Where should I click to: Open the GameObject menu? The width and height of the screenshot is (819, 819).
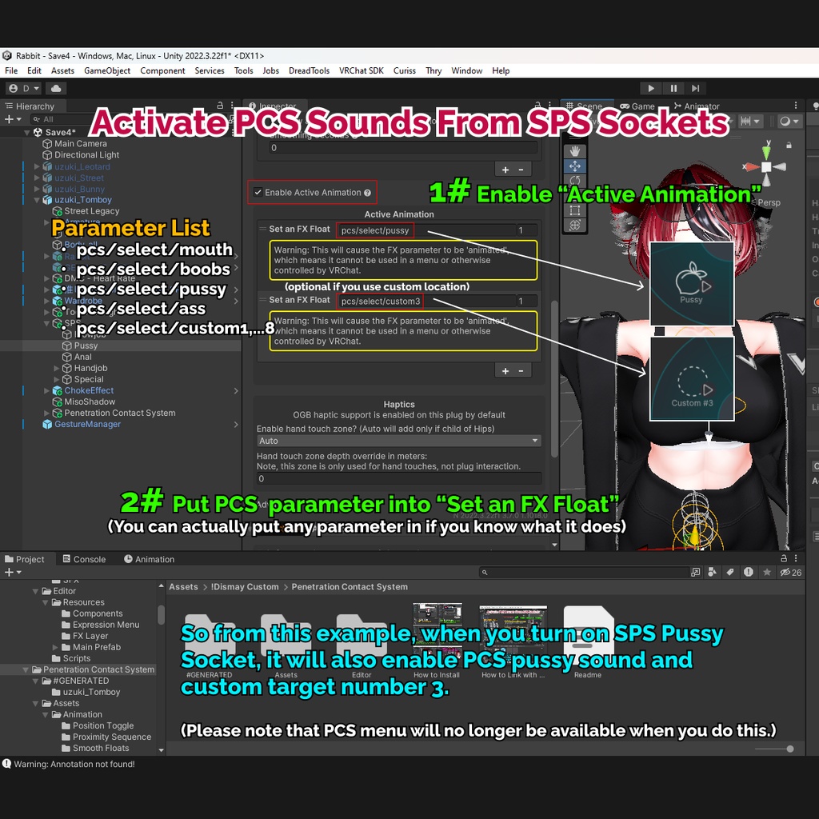pyautogui.click(x=107, y=70)
